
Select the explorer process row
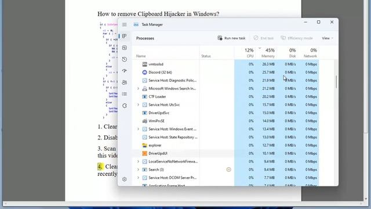(x=225, y=145)
